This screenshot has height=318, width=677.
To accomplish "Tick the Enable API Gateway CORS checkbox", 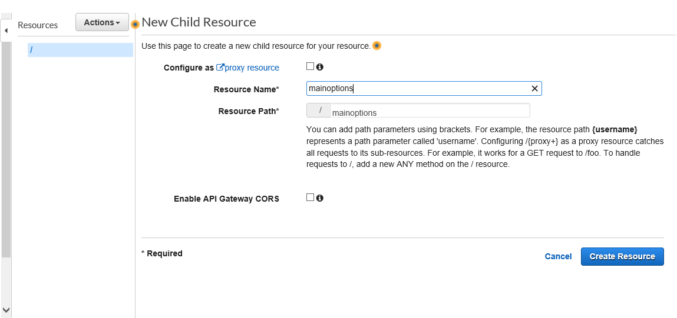I will [311, 198].
